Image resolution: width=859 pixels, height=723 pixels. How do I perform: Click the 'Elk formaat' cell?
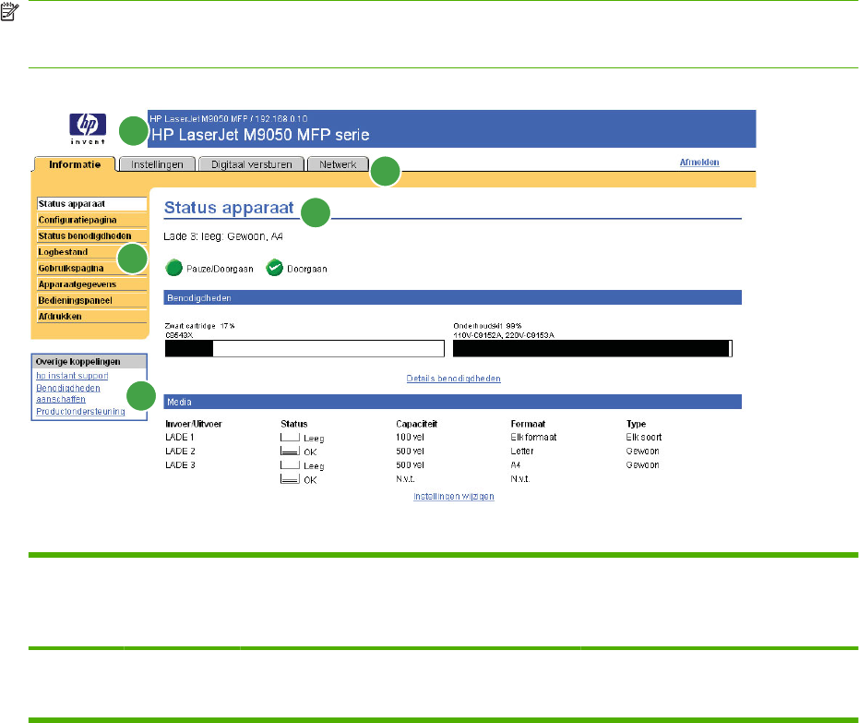pyautogui.click(x=533, y=437)
